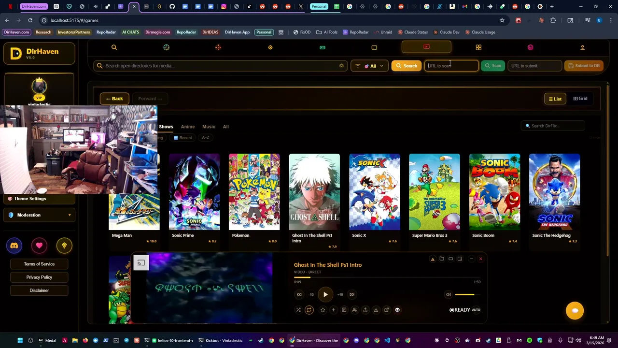Open folder icon in player header
Screen dimensions: 618x348
coord(442,259)
